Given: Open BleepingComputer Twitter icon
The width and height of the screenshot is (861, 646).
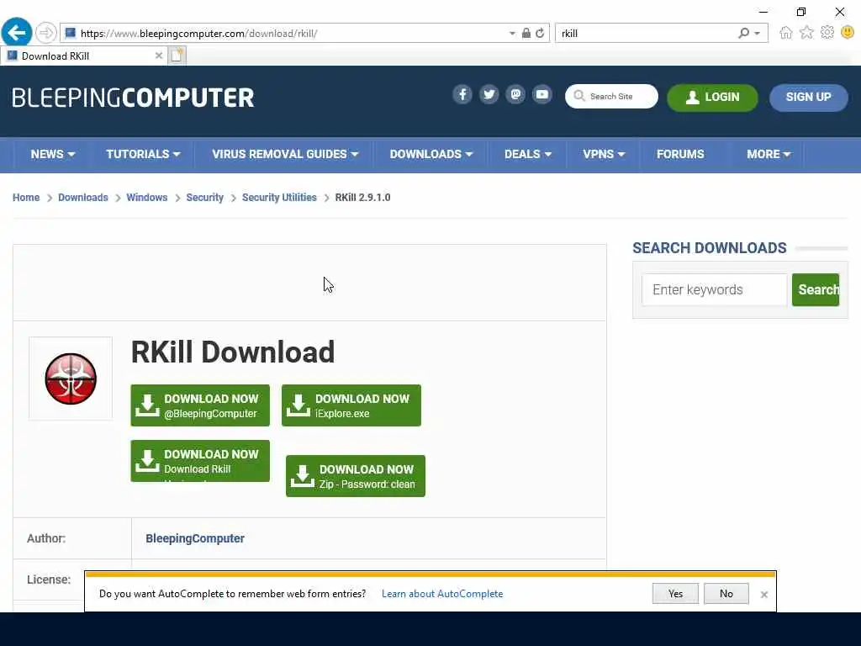Looking at the screenshot, I should (489, 94).
